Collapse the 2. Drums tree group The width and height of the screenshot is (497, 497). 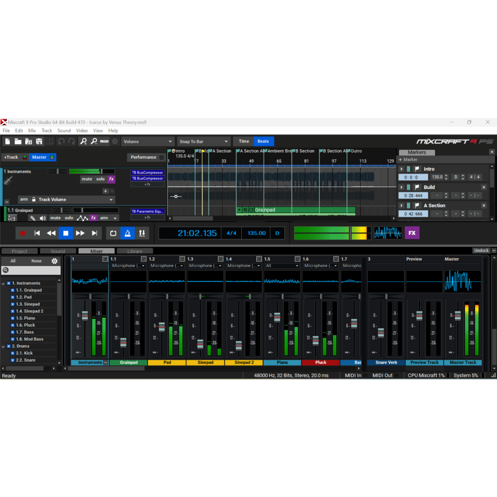pyautogui.click(x=3, y=347)
